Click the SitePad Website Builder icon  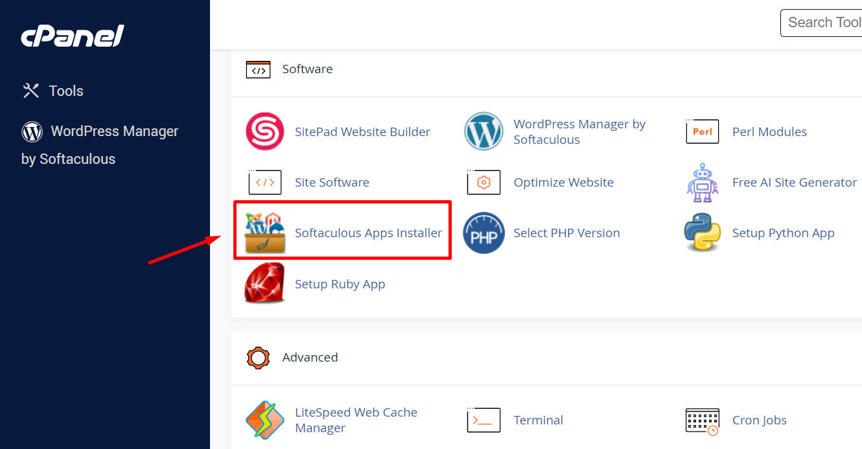(264, 132)
